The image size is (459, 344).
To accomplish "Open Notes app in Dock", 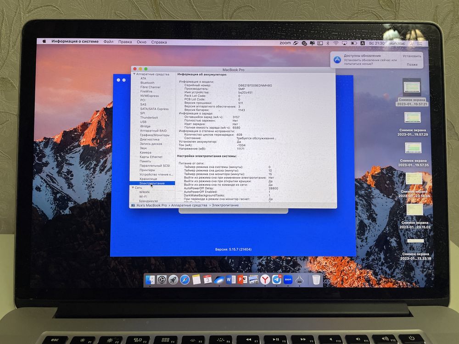I will point(196,280).
